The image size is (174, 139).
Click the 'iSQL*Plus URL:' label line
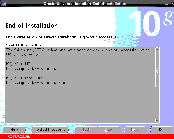point(20,64)
